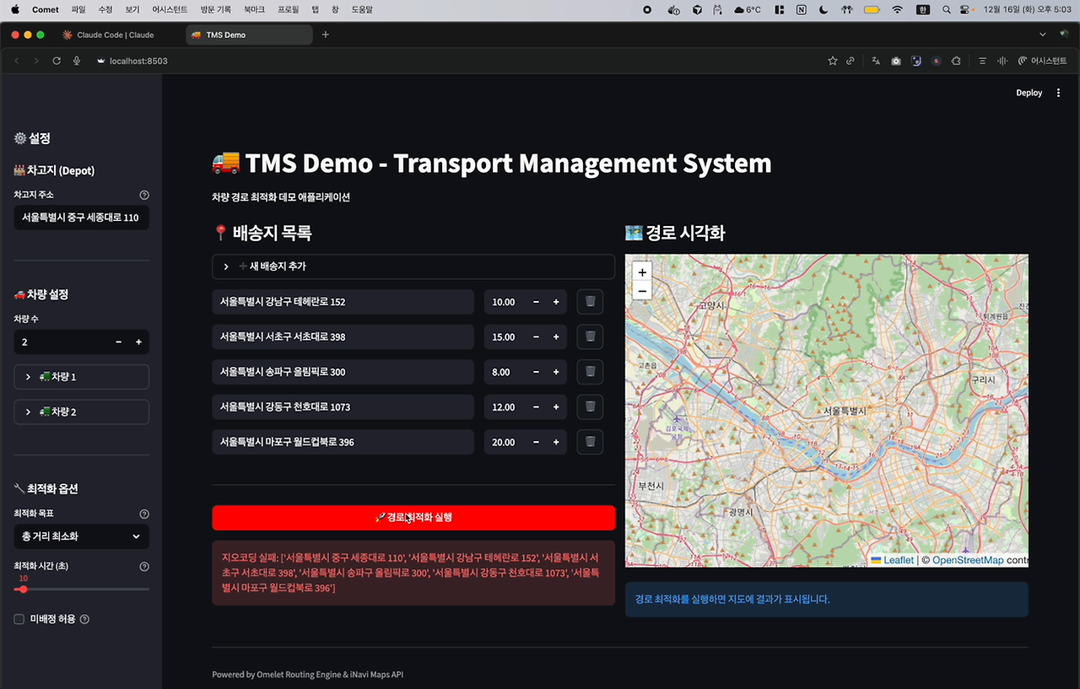Delete the 마포구 월드컵북로 396 delivery row
Viewport: 1080px width, 689px height.
(x=590, y=442)
